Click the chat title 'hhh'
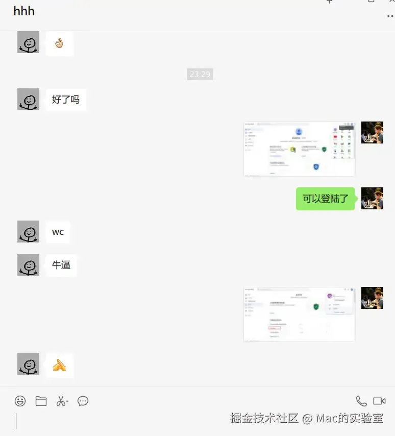 24,11
